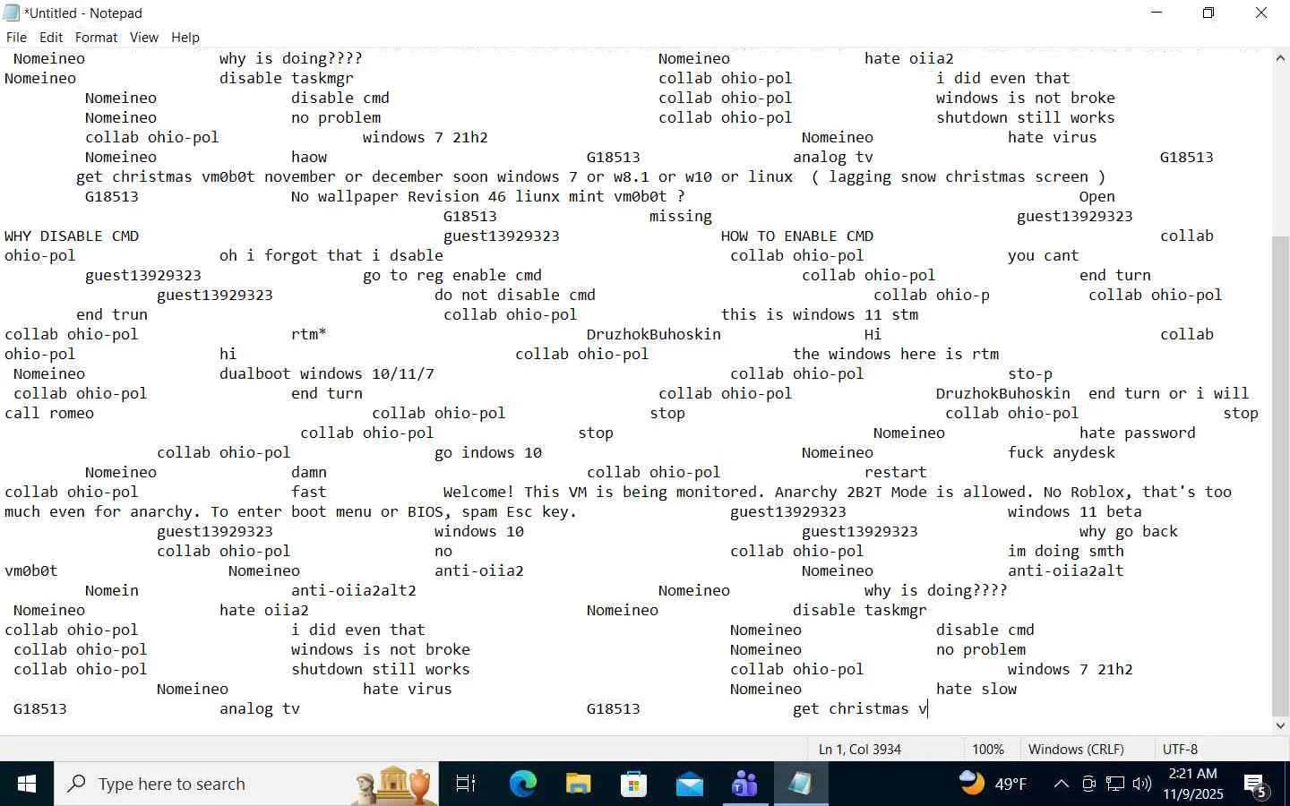Click the text 'windows 11 beta'

click(x=1075, y=512)
